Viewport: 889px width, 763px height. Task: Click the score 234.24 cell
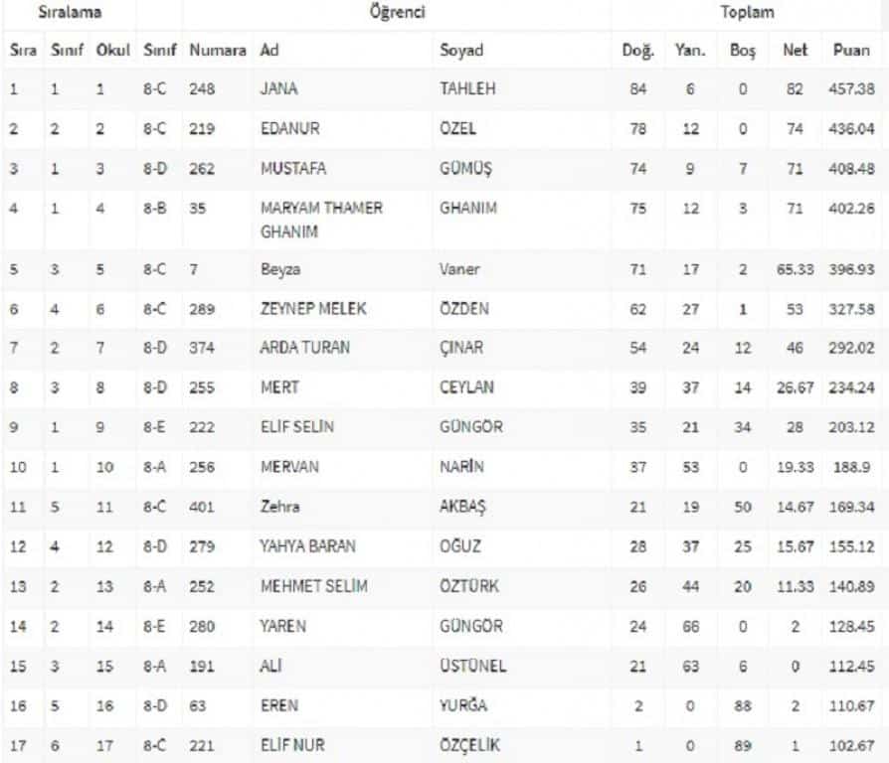tap(851, 388)
